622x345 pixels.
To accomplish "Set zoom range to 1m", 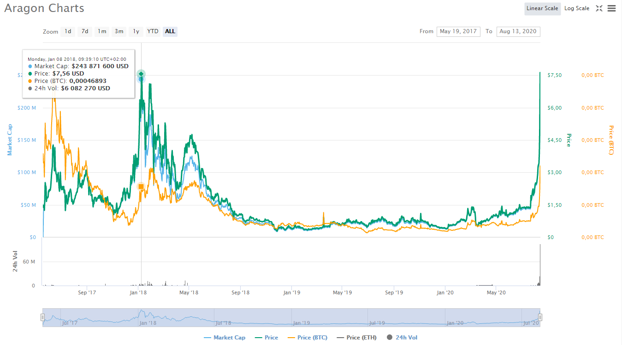I will (x=102, y=31).
